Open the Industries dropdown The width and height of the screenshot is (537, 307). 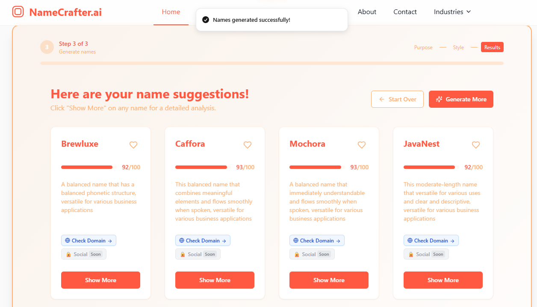[x=452, y=12]
